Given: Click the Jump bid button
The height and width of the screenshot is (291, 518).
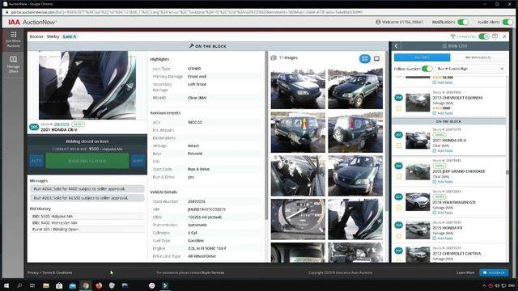Looking at the screenshot, I should [138, 161].
